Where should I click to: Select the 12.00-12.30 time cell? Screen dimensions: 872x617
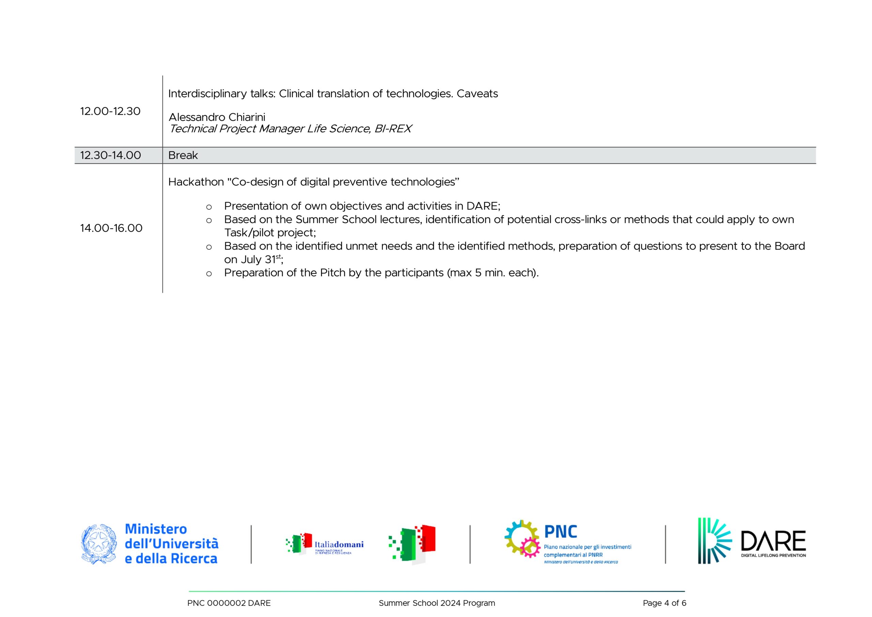pos(110,111)
